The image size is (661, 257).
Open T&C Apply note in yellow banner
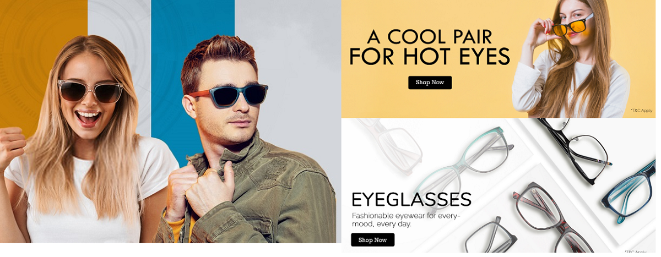(x=641, y=111)
